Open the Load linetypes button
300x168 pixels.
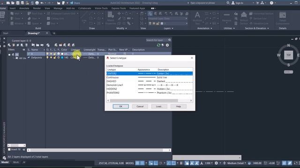pos(159,106)
